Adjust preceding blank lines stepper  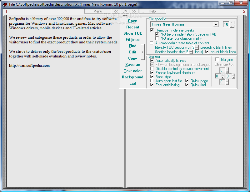click(x=197, y=47)
